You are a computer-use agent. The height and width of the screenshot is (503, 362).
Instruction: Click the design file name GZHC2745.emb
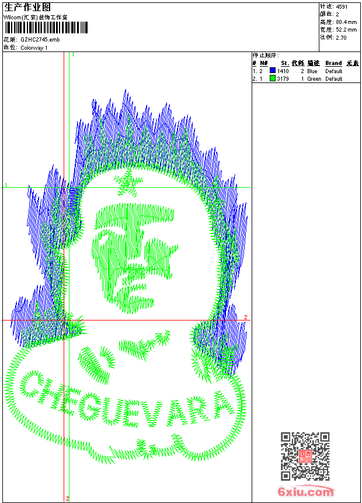[x=40, y=39]
